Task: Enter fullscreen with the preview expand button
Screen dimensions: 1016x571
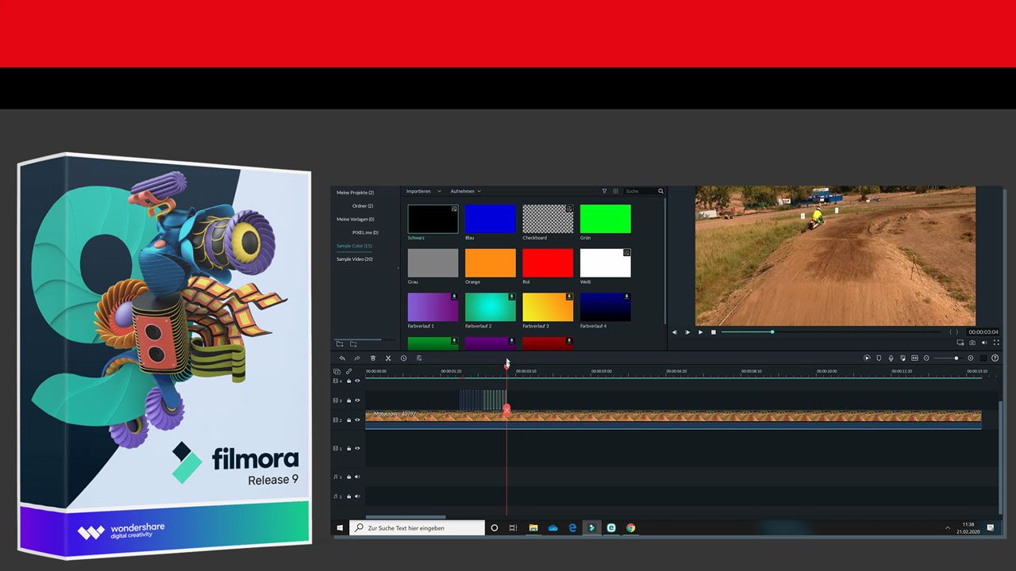Action: (997, 342)
